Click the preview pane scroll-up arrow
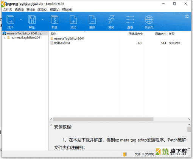 tap(189, 125)
